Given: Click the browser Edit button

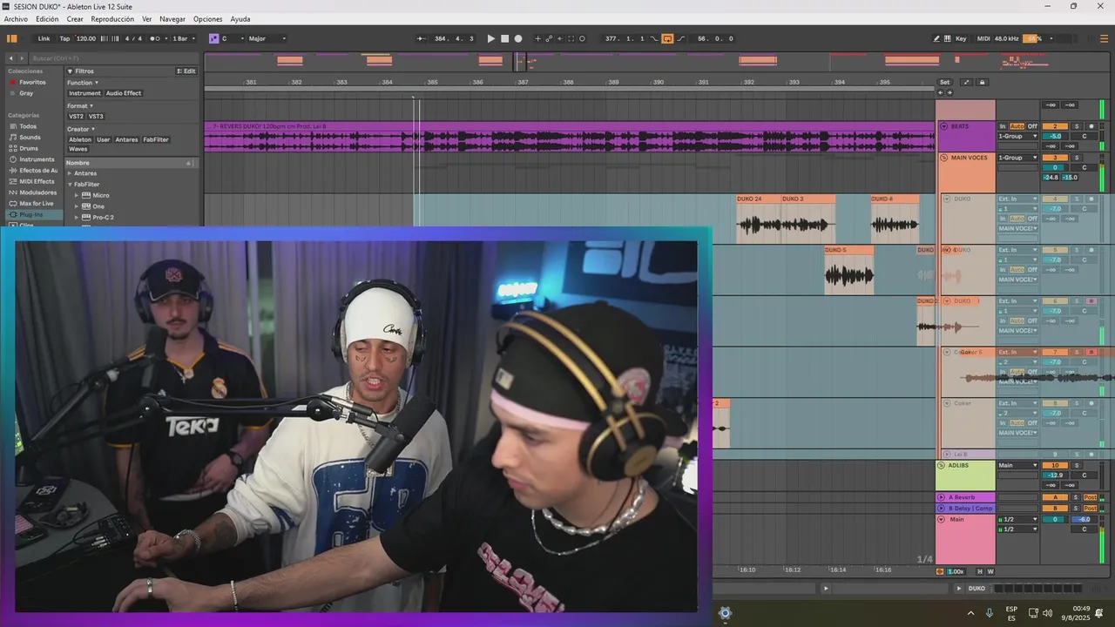Looking at the screenshot, I should point(186,71).
